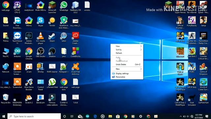Select the Bandicam desktop icon
Screen dimensions: 211x119
click(x=41, y=99)
